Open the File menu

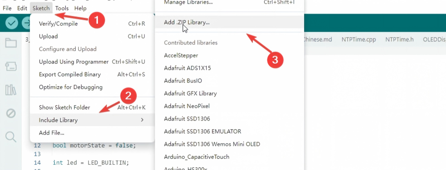(7, 8)
